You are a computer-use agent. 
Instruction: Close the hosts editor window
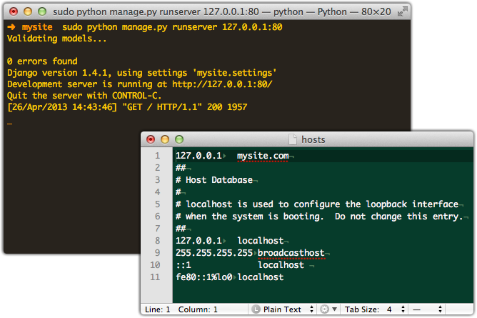pyautogui.click(x=151, y=139)
